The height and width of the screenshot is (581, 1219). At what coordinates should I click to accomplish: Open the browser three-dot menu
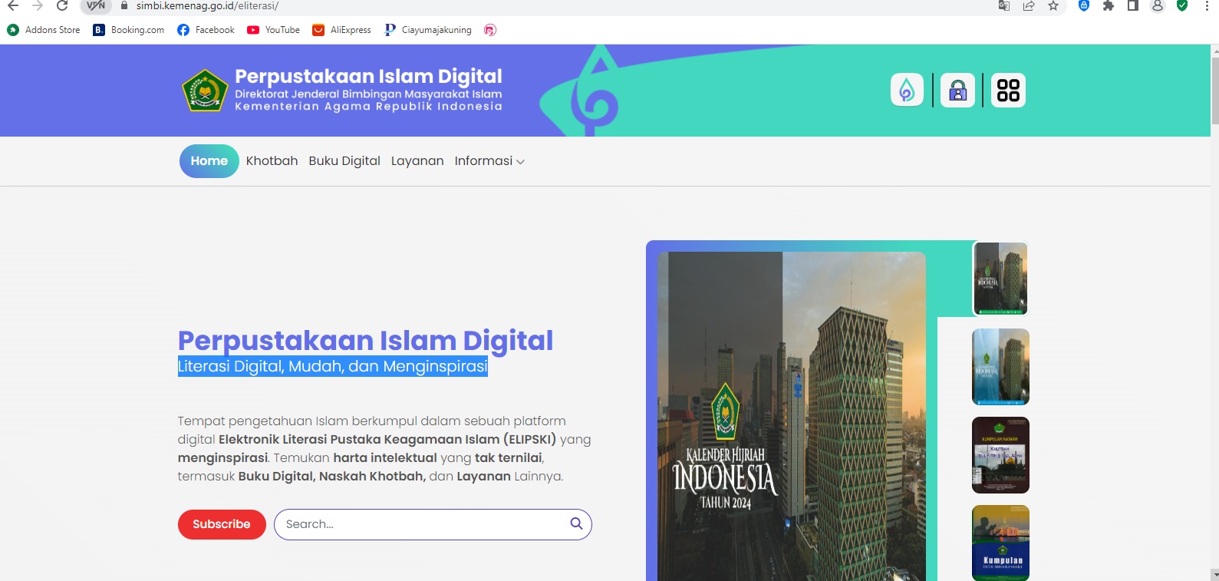point(1207,6)
